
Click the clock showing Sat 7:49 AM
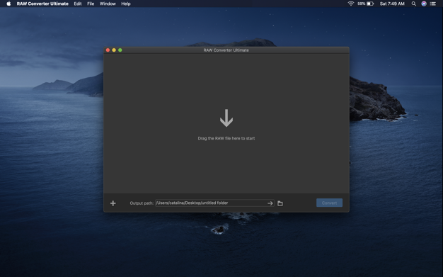point(392,4)
